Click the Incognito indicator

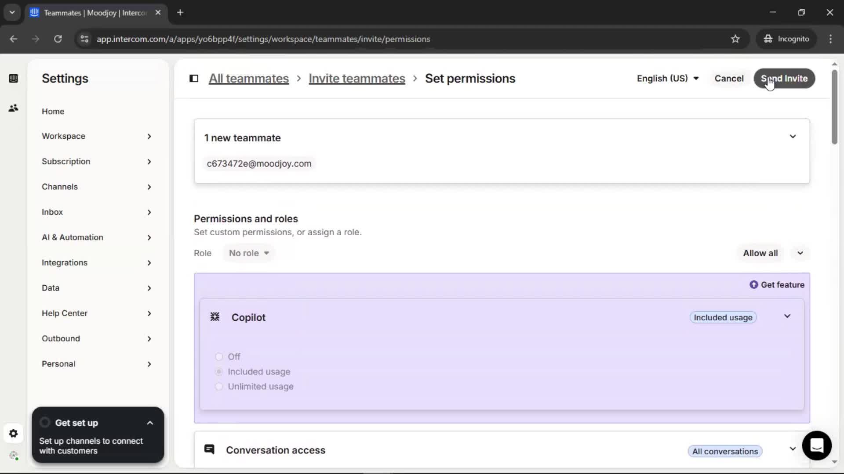786,39
